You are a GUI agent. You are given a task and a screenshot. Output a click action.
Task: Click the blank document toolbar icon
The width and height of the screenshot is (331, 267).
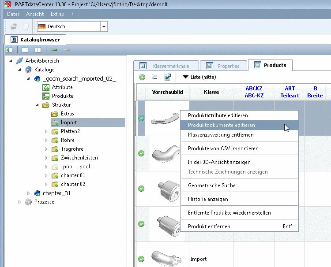26,26
